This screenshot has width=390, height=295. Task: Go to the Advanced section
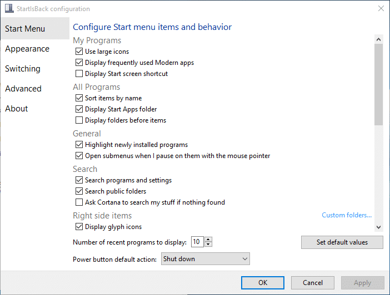pos(23,89)
